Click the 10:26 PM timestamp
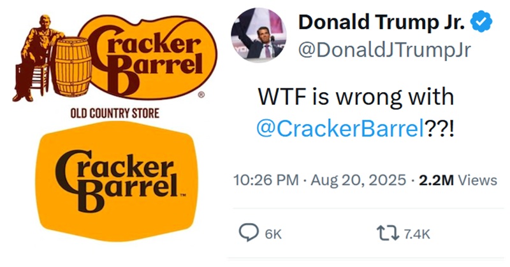 click(x=266, y=181)
